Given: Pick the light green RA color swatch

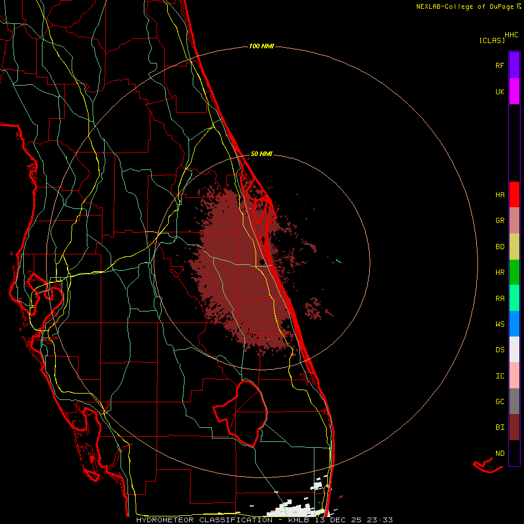Looking at the screenshot, I should click(x=514, y=298).
